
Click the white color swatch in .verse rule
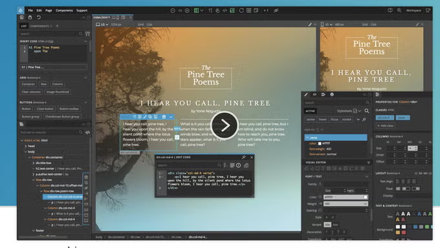pyautogui.click(x=320, y=143)
